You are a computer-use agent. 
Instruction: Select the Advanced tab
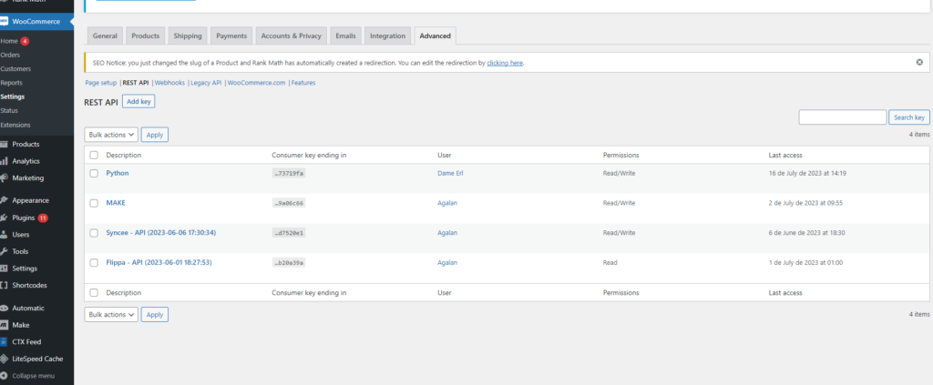pos(435,35)
